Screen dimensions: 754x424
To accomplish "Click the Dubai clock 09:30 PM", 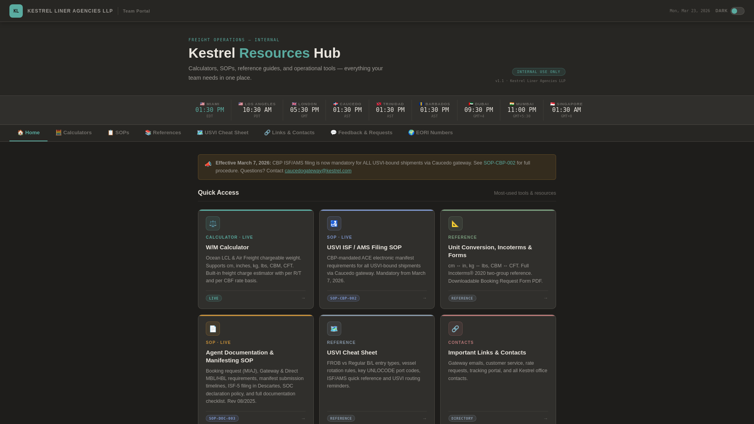I will tap(479, 110).
